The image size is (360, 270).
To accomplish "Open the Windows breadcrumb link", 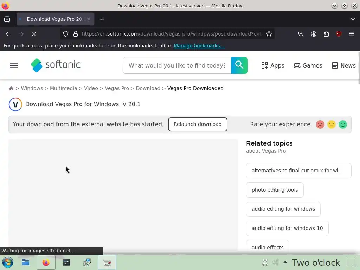I will tap(32, 88).
